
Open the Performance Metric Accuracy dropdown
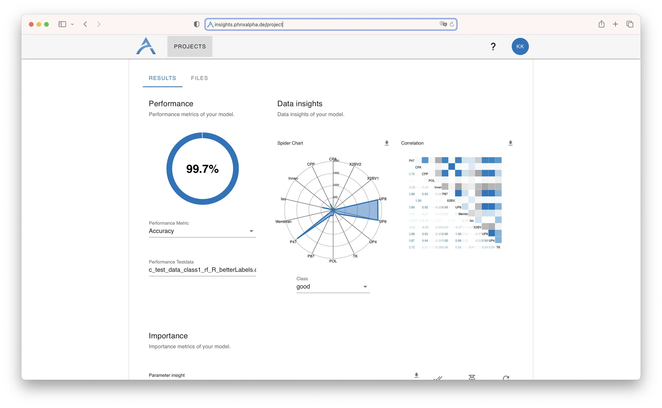point(202,231)
